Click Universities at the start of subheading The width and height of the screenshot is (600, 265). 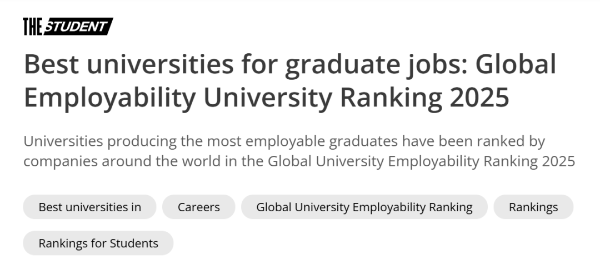click(x=63, y=141)
